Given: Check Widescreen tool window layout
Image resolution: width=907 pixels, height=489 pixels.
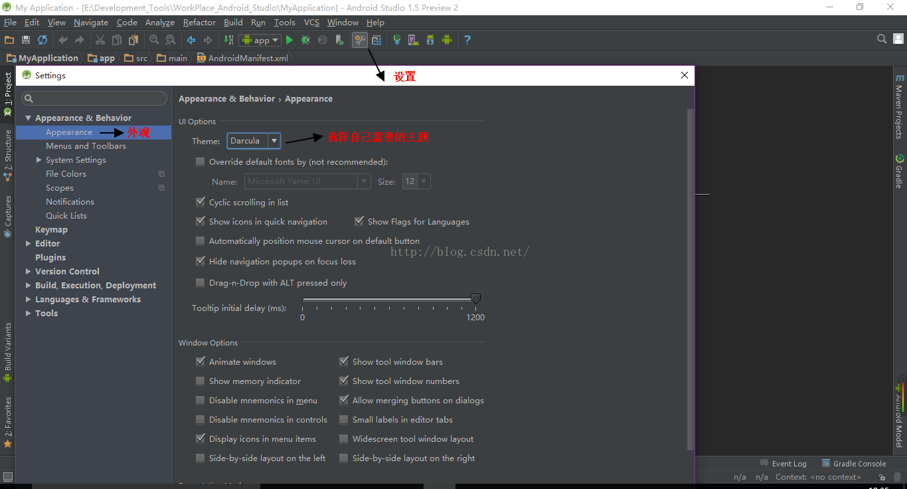Looking at the screenshot, I should [344, 439].
